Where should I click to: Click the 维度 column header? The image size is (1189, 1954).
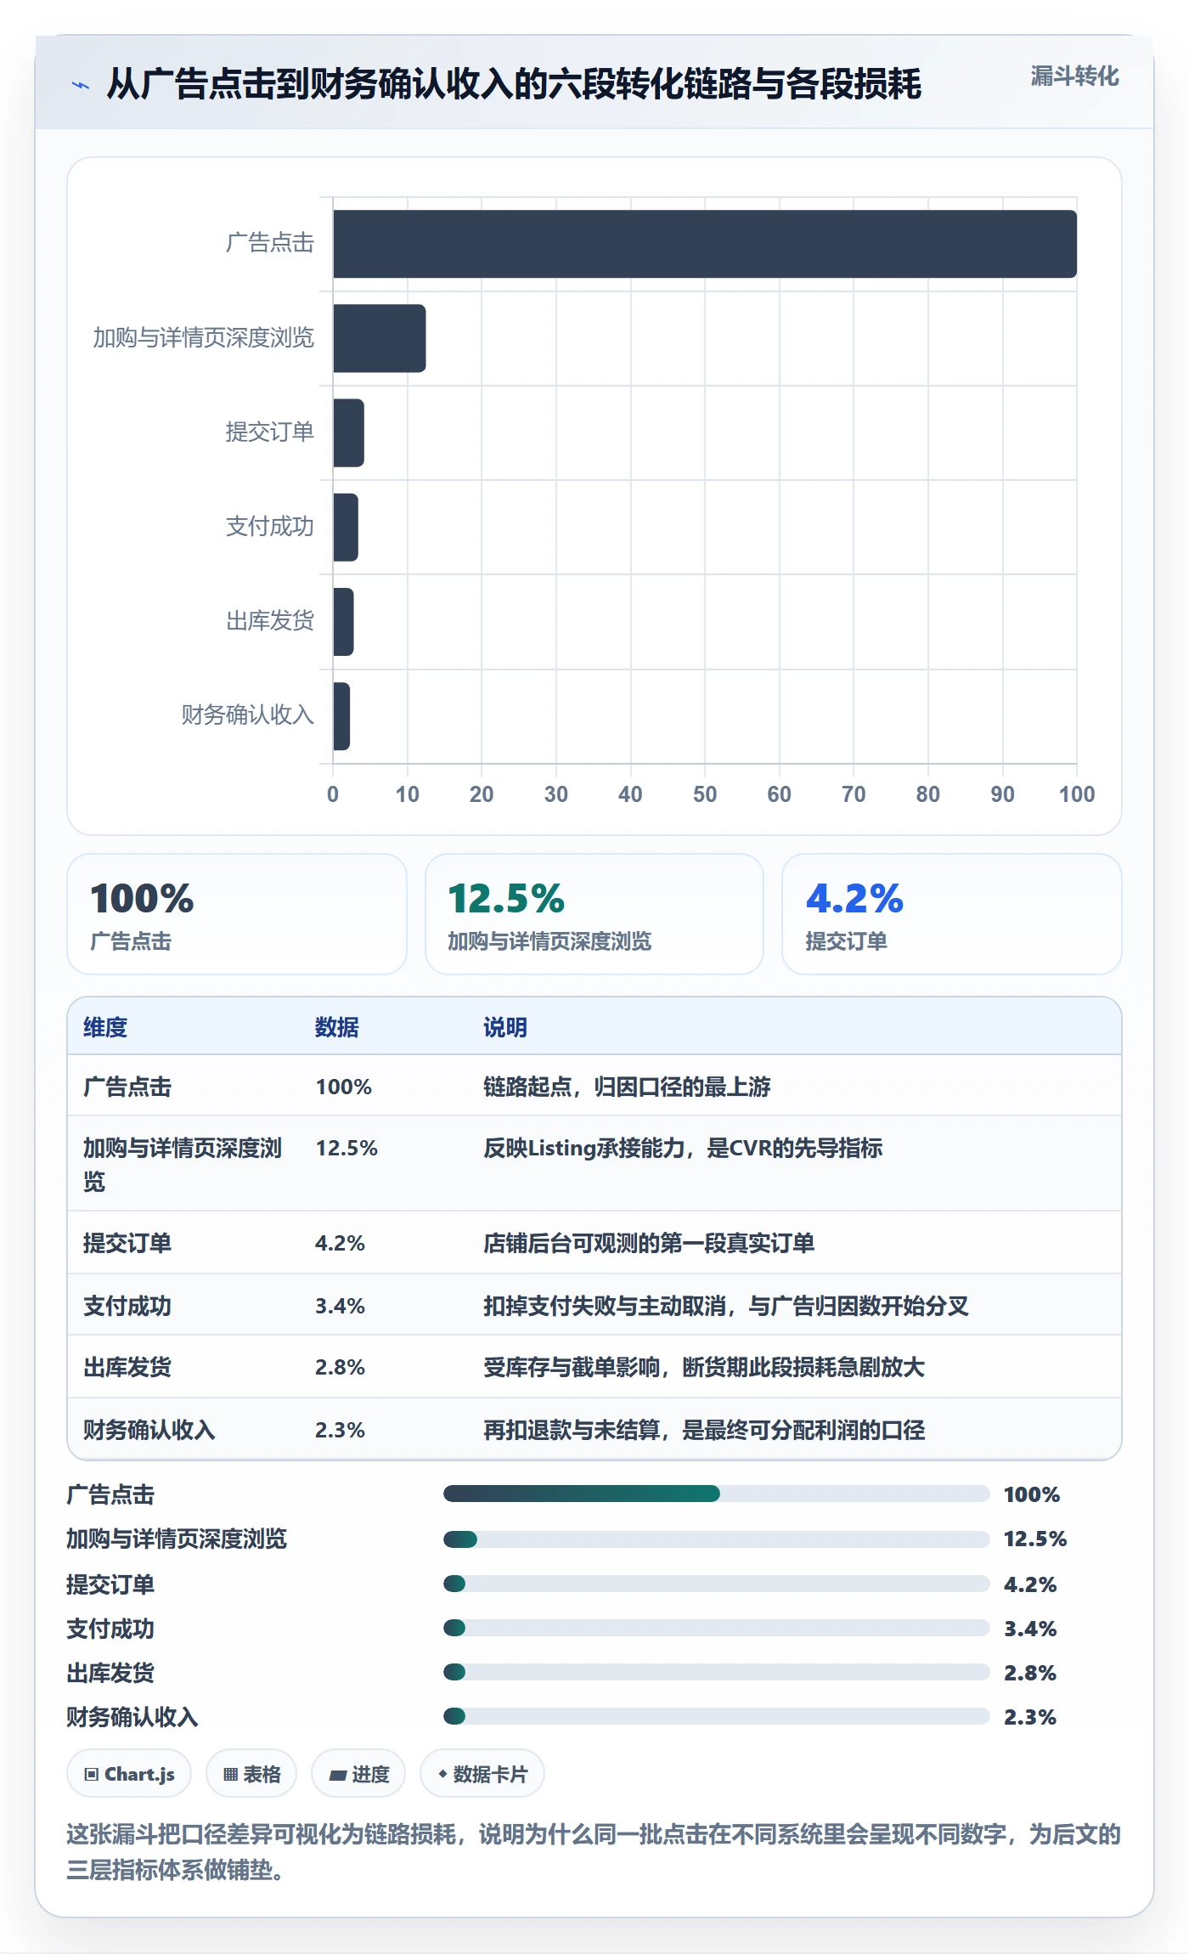click(105, 1027)
